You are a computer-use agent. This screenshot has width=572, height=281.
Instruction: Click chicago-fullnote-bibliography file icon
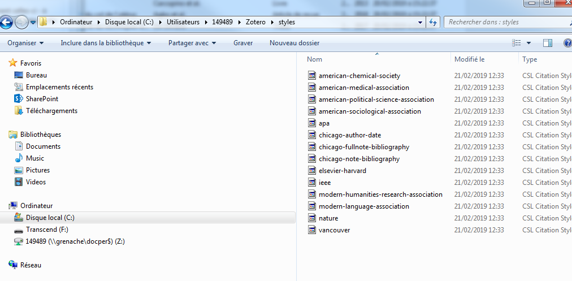point(312,146)
